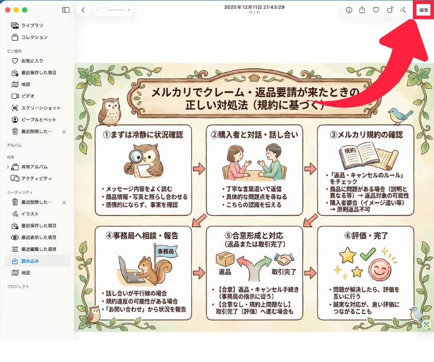Viewport: 434px width, 362px height.
Task: Click the ライブラリ photo stack icon
Action: [x=15, y=25]
